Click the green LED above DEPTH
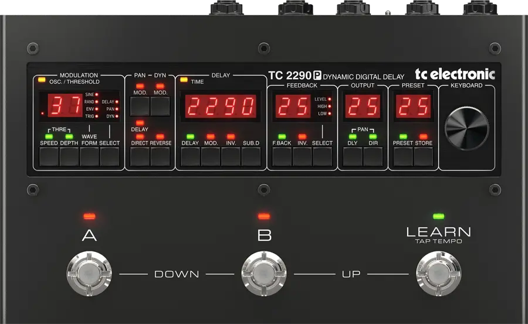Screen dimensions: 528x324 (x=69, y=137)
